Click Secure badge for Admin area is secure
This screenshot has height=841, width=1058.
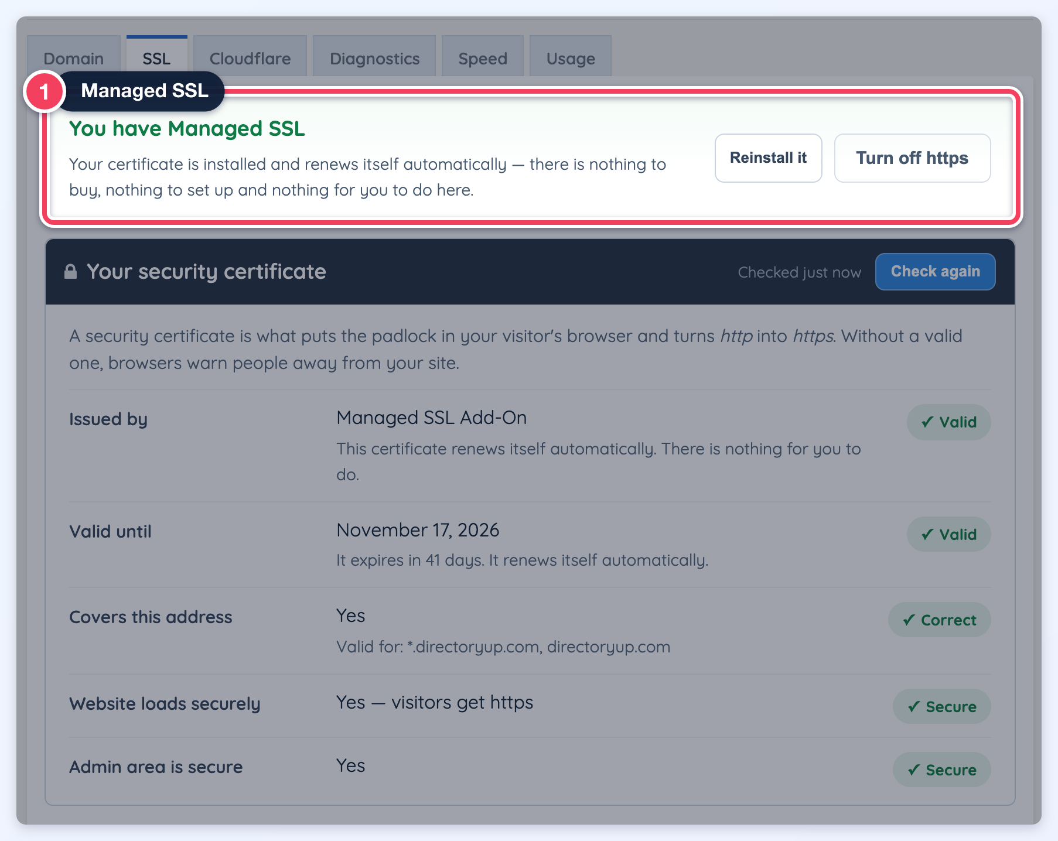pyautogui.click(x=941, y=770)
